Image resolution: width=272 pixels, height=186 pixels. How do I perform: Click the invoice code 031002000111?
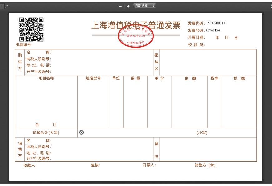[x=216, y=23]
